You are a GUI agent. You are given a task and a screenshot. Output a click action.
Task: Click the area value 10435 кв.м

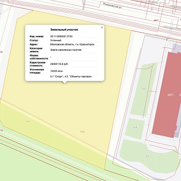56,71
